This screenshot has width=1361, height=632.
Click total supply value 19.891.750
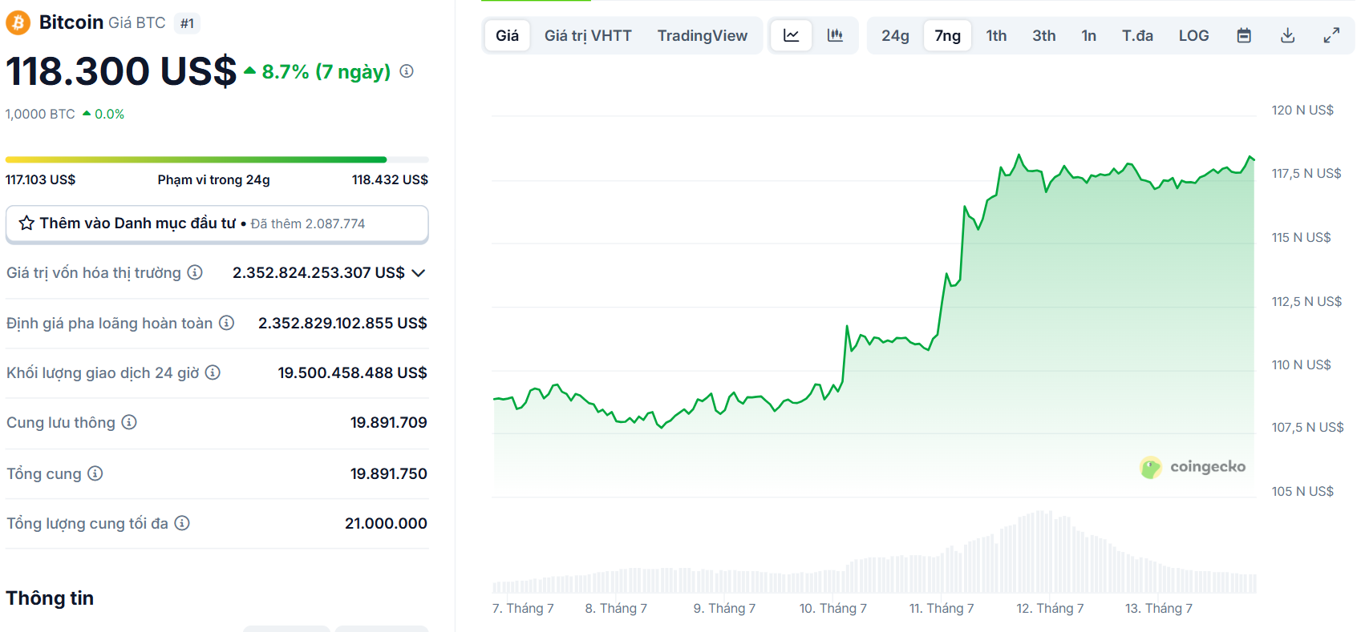(x=388, y=473)
